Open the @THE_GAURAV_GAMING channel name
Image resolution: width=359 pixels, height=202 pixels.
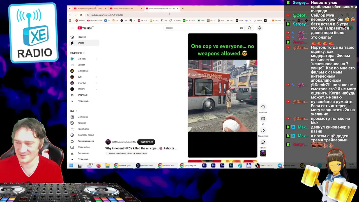(124, 142)
